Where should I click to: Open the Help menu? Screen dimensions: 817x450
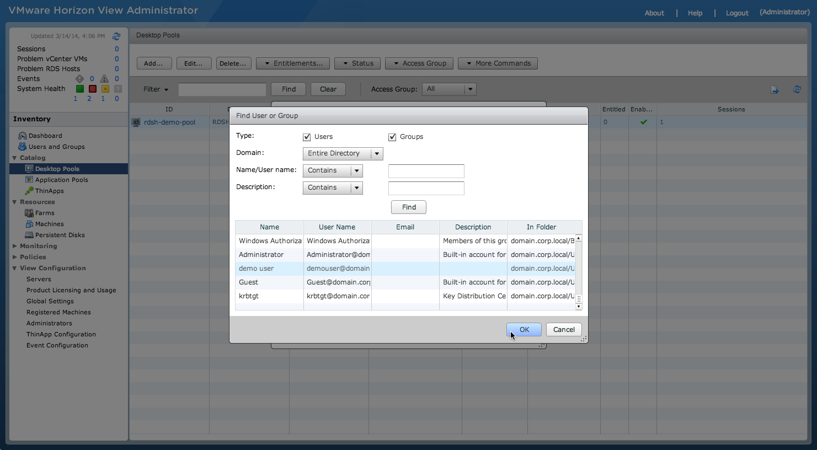(695, 13)
